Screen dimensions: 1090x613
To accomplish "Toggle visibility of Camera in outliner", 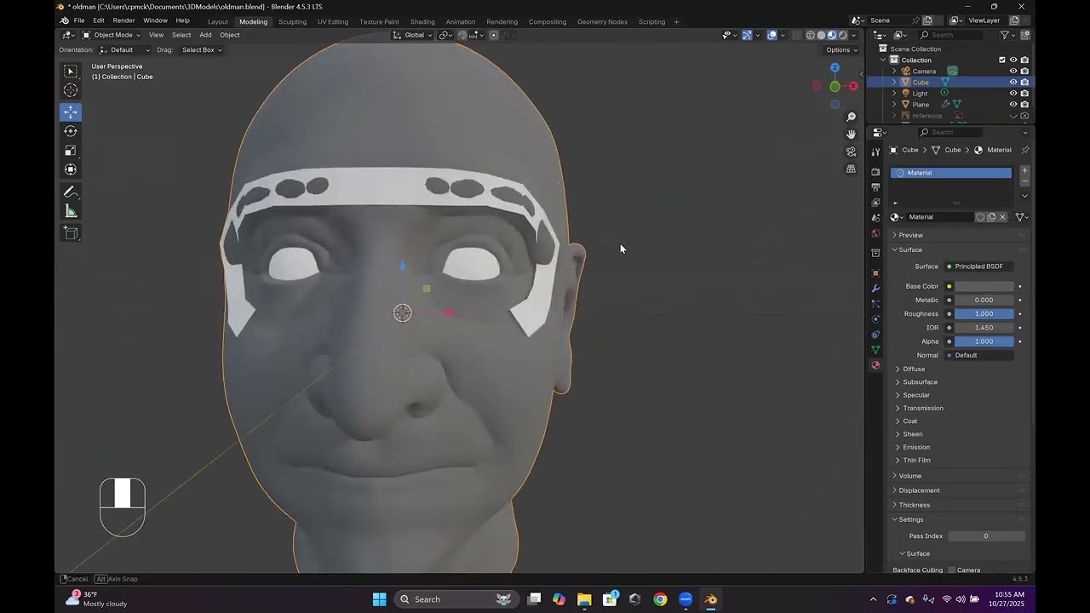I will click(1013, 71).
